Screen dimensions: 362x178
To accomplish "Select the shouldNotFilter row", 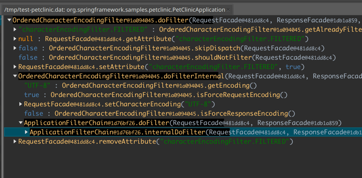I will 176,57.
